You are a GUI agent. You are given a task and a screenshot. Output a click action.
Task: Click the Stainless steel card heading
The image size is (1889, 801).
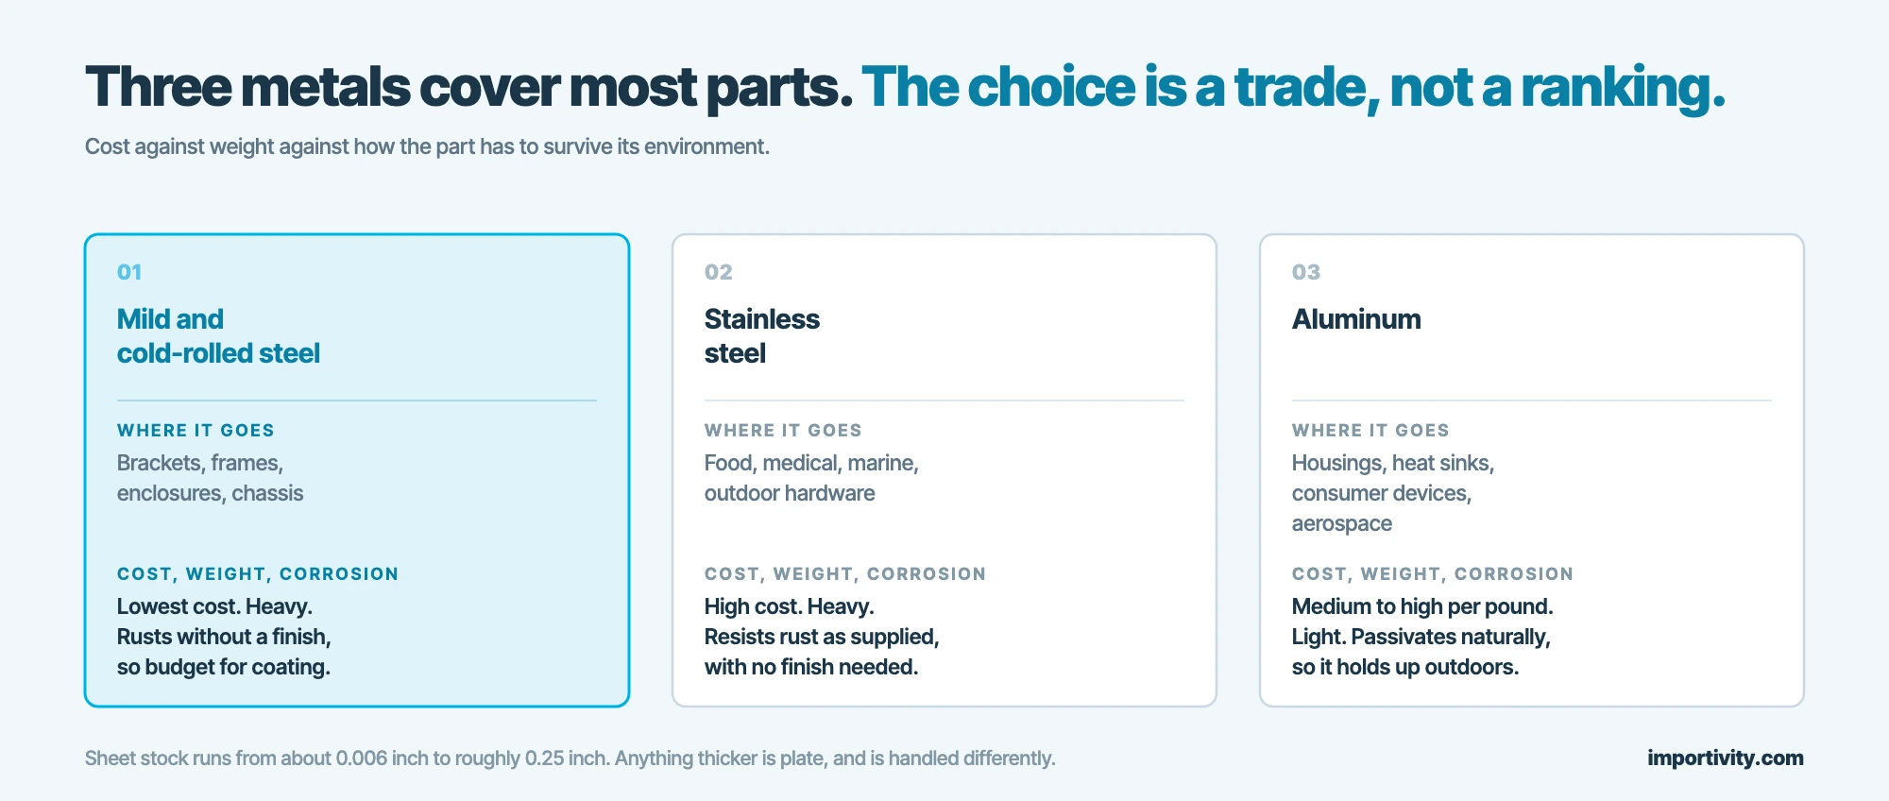point(761,336)
